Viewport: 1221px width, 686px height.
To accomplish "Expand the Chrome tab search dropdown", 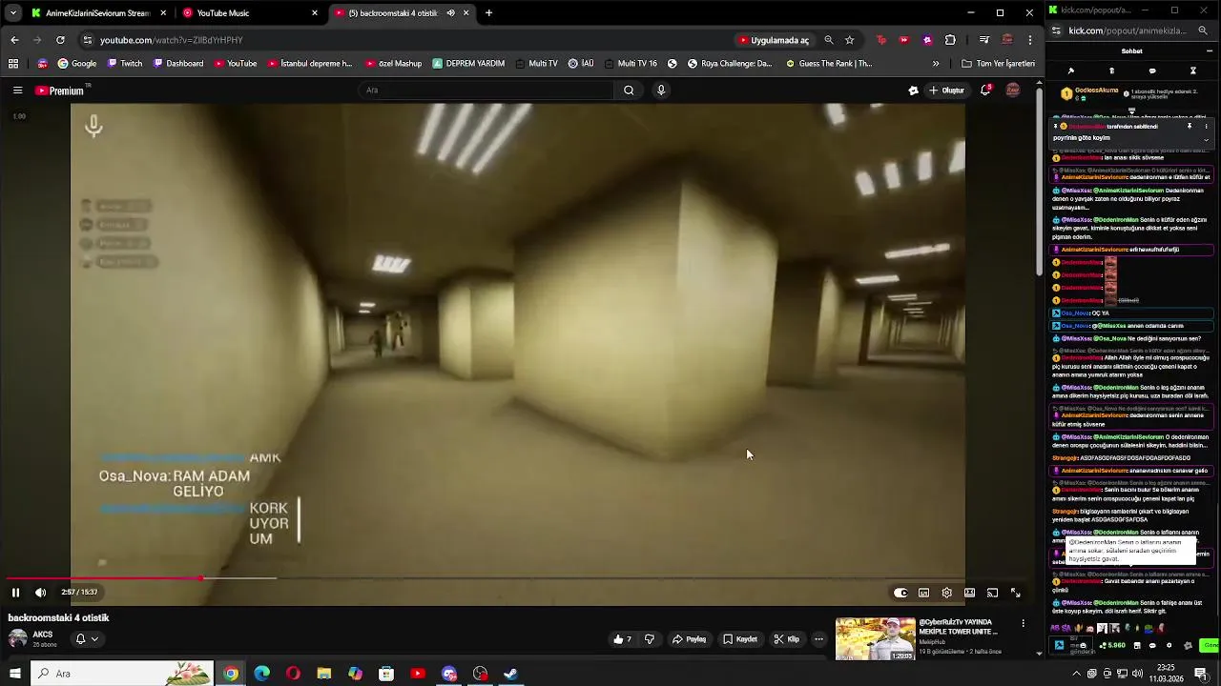I will [12, 13].
